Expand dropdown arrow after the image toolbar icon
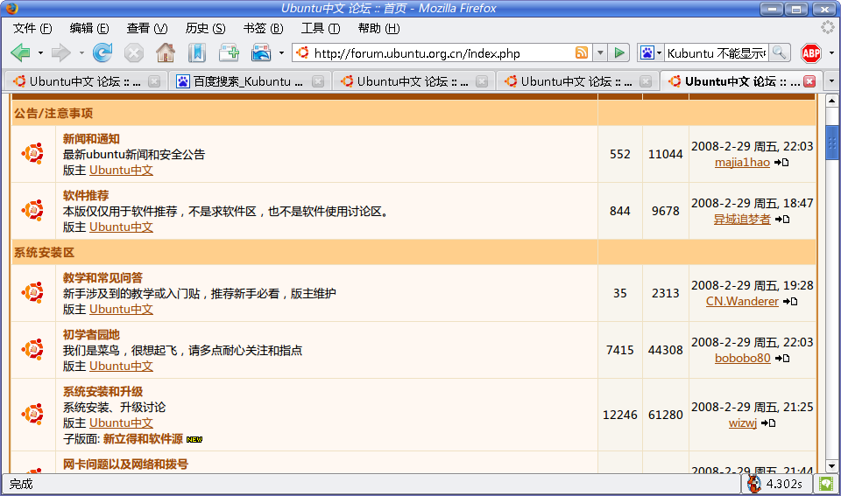This screenshot has width=841, height=496. click(x=281, y=52)
